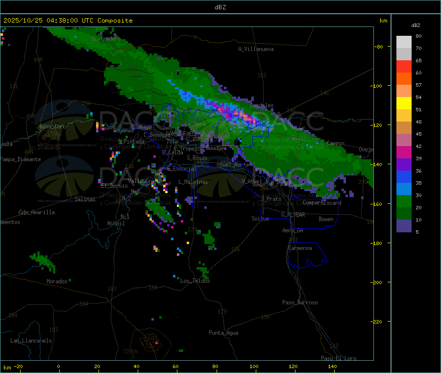
Task: Click the red color swatch in the dBZ legend
Action: point(404,66)
